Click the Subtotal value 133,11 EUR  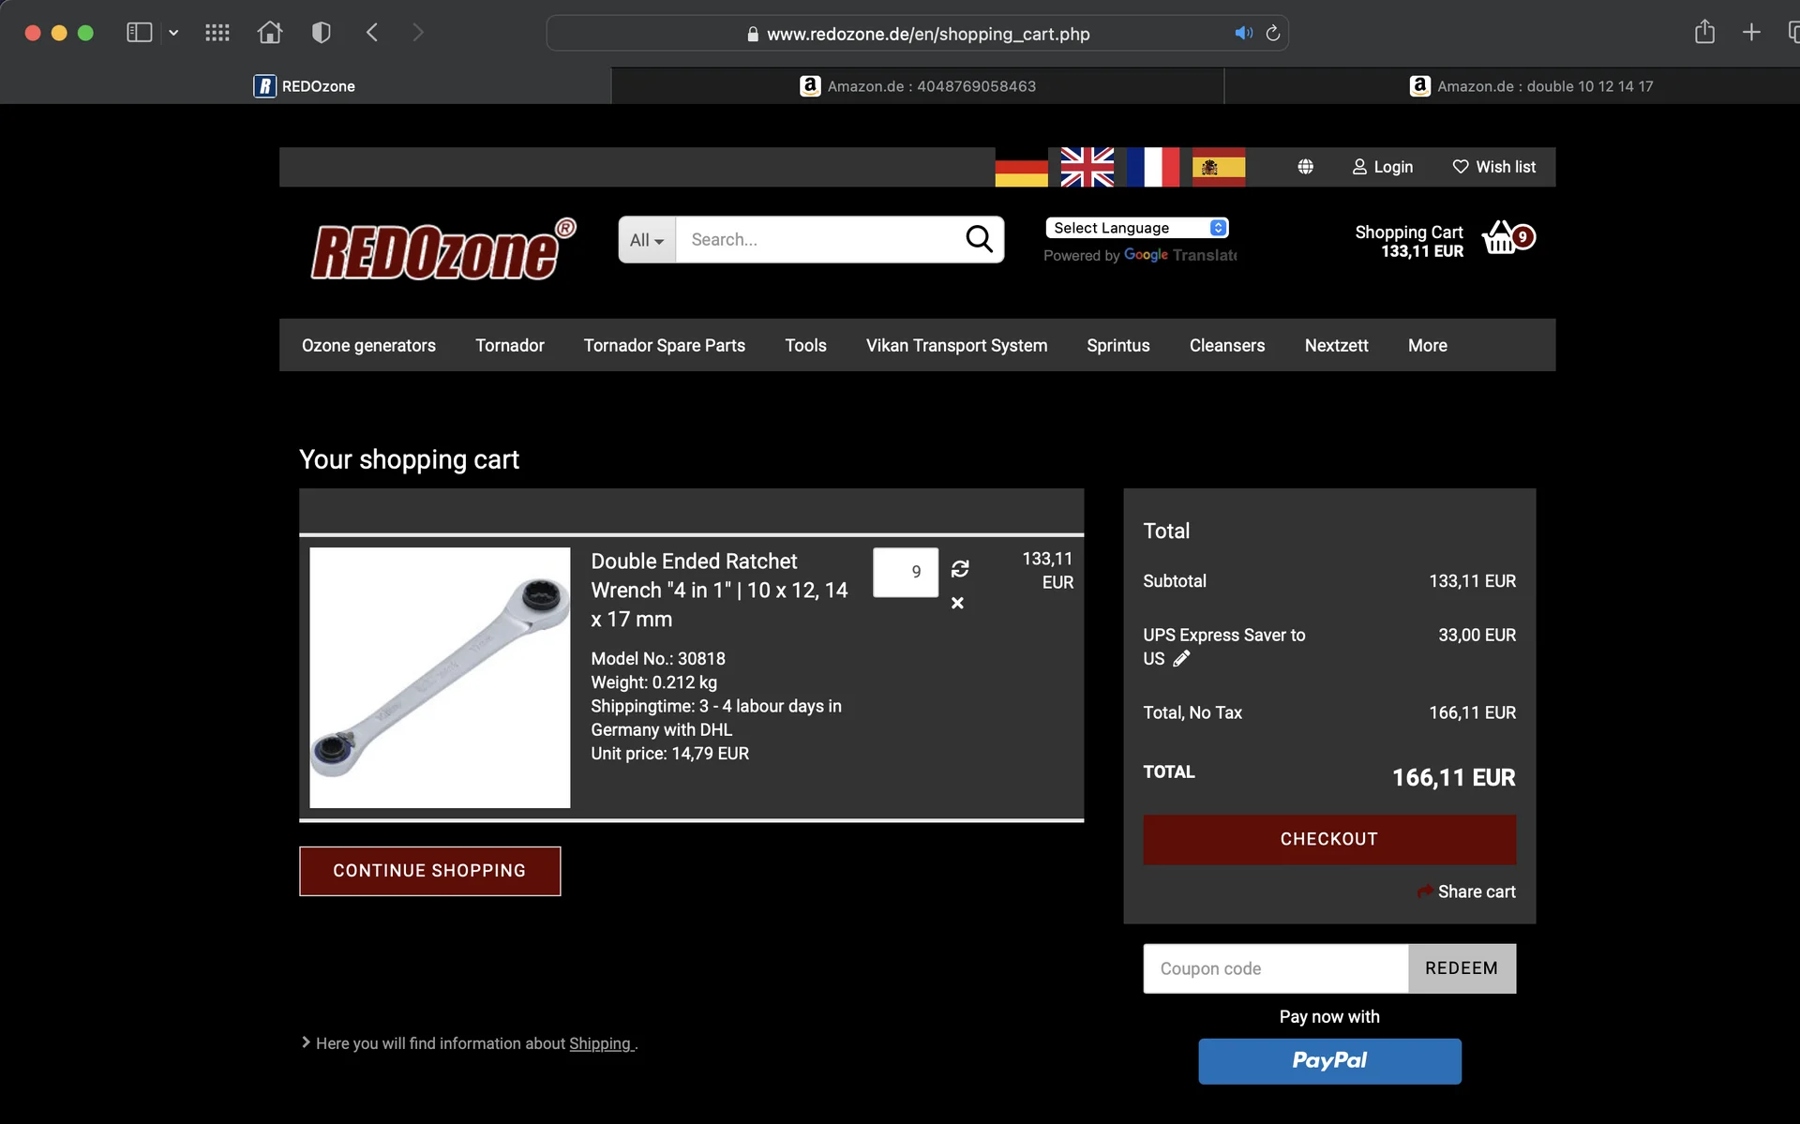1472,581
